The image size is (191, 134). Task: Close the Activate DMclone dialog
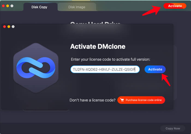click(x=5, y=27)
